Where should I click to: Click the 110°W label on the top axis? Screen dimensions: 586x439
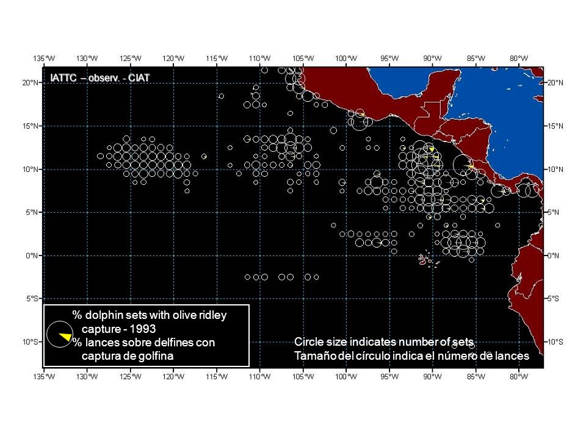point(260,59)
